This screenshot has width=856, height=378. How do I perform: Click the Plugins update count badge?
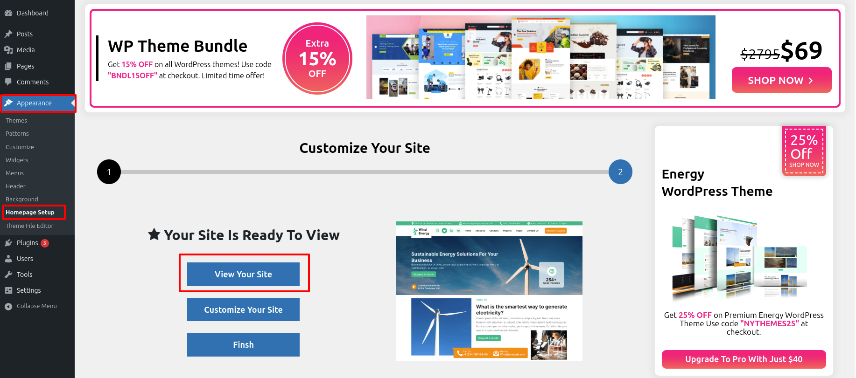coord(45,243)
